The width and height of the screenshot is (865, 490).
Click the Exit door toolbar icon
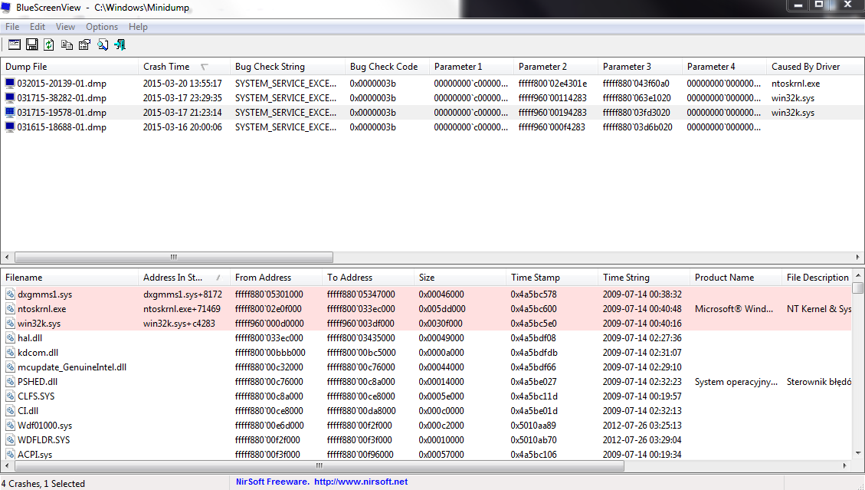pyautogui.click(x=120, y=44)
